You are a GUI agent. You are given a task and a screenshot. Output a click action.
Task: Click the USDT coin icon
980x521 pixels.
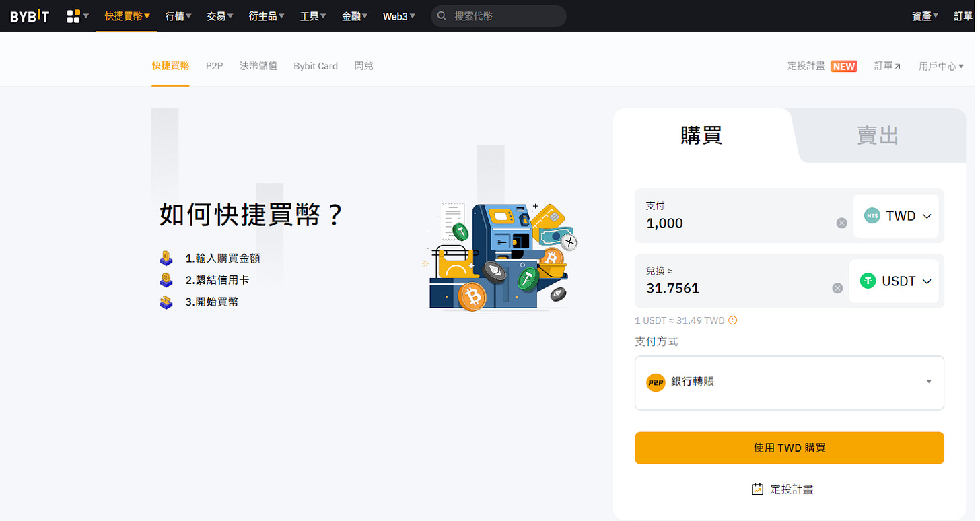868,281
